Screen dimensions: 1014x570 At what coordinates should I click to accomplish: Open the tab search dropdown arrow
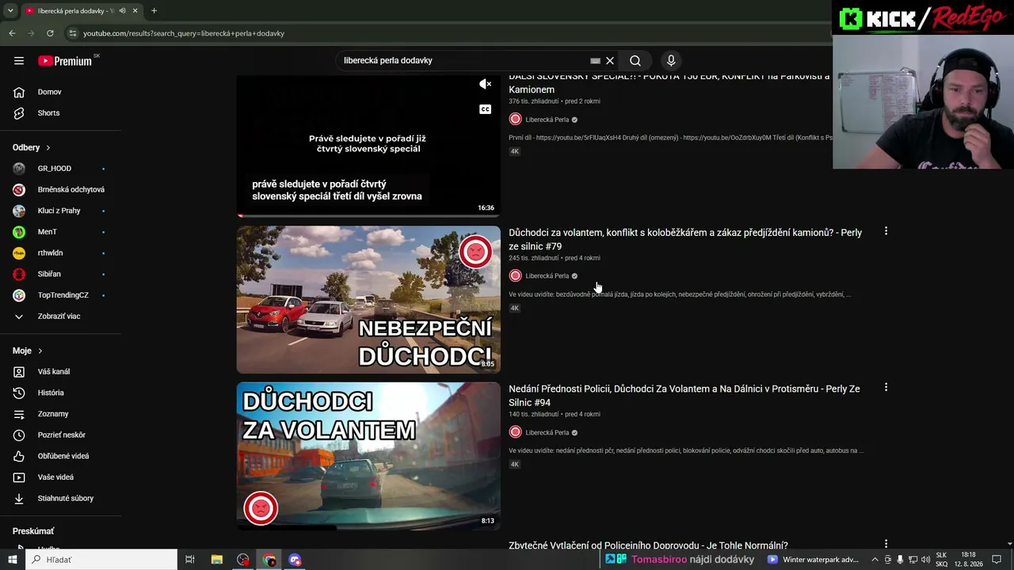10,11
